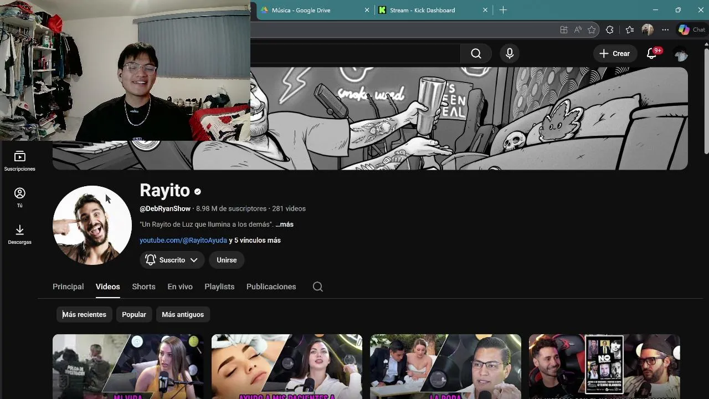Open video thumbnail with NO poster
Image resolution: width=709 pixels, height=399 pixels.
pos(604,366)
